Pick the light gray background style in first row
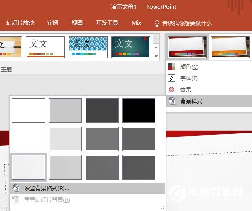252x211 pixels. coord(65,111)
